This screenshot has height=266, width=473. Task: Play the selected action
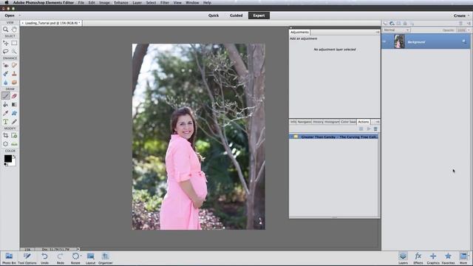(368, 129)
